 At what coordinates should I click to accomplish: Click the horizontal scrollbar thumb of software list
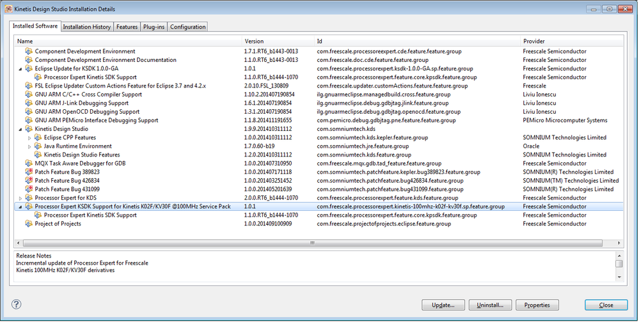click(313, 243)
